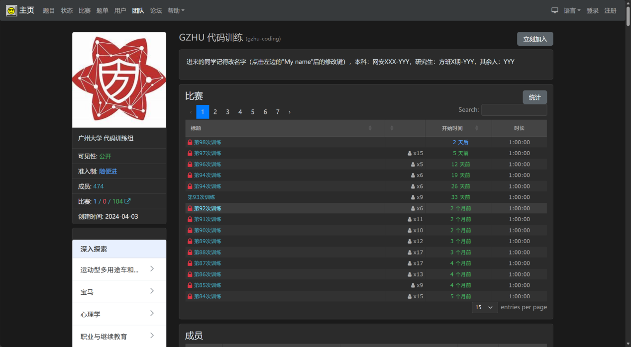Screen dimensions: 631x347
Task: Click the 33 天前 start time cell
Action: pyautogui.click(x=460, y=197)
